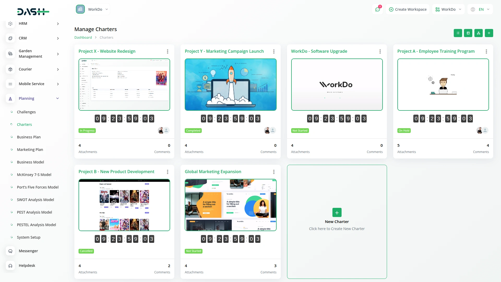Open Global Marketing Expansion three-dot menu
501x282 pixels.
pos(274,172)
